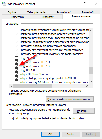Close the Właściwości: Internet dialog
Screen dimensions: 102x139
click(96, 4)
